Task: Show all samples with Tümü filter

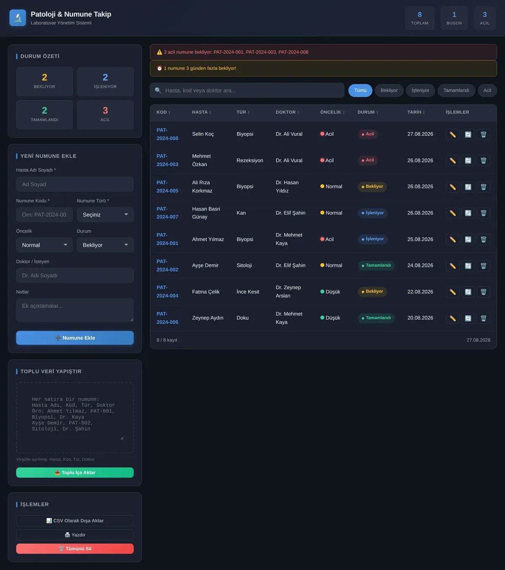Action: (360, 90)
